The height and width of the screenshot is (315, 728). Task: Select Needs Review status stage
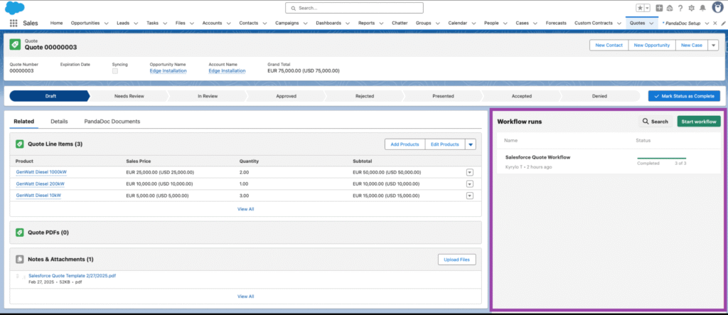(x=129, y=96)
